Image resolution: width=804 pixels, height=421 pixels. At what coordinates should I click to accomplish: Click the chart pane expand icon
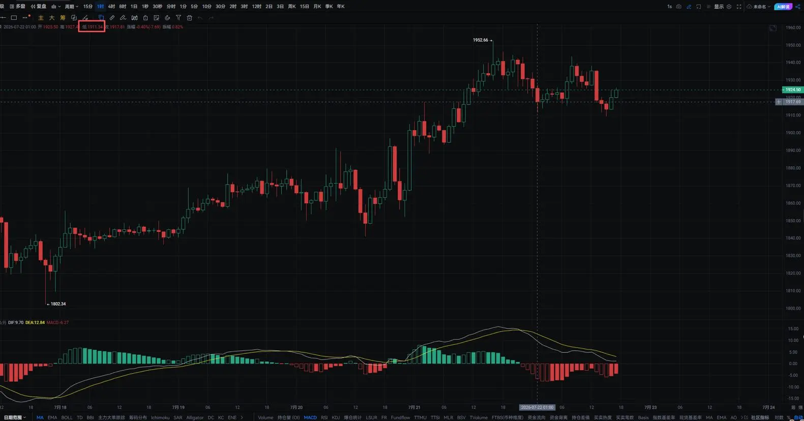[x=773, y=28]
